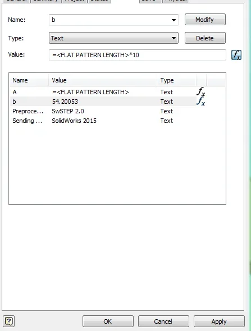The image size is (251, 331).
Task: Click inside the Name field text b
Action: pos(53,20)
